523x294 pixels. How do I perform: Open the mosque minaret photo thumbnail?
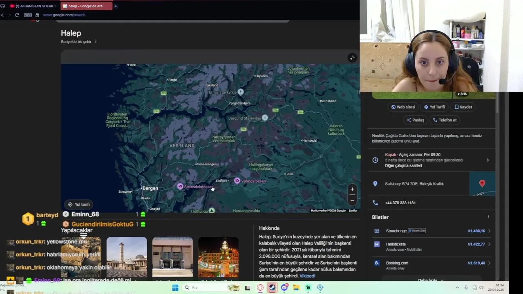tap(127, 257)
